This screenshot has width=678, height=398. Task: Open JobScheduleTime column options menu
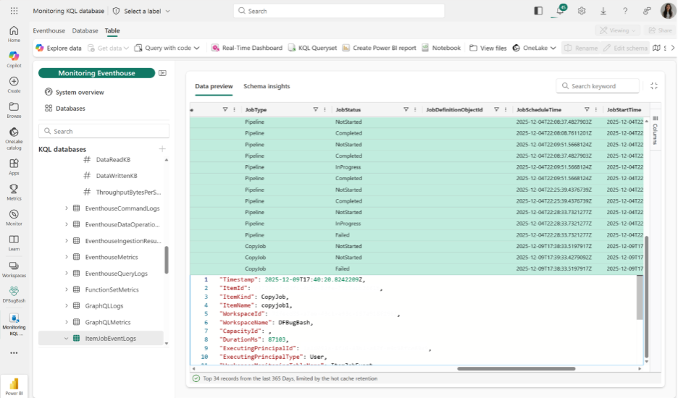click(596, 109)
